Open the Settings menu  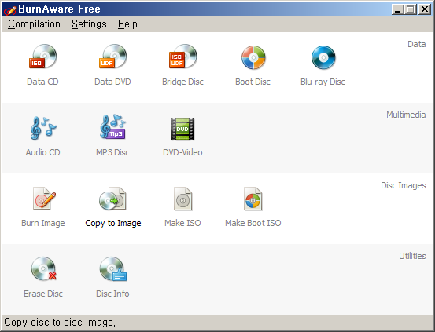89,24
